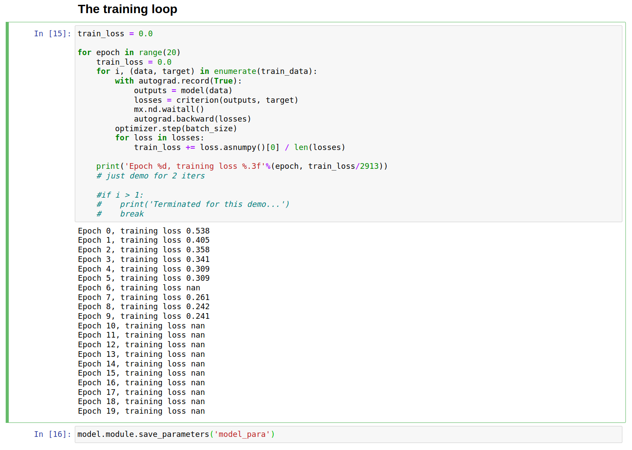Click the In [15] cell prompt
The image size is (632, 450).
(52, 33)
